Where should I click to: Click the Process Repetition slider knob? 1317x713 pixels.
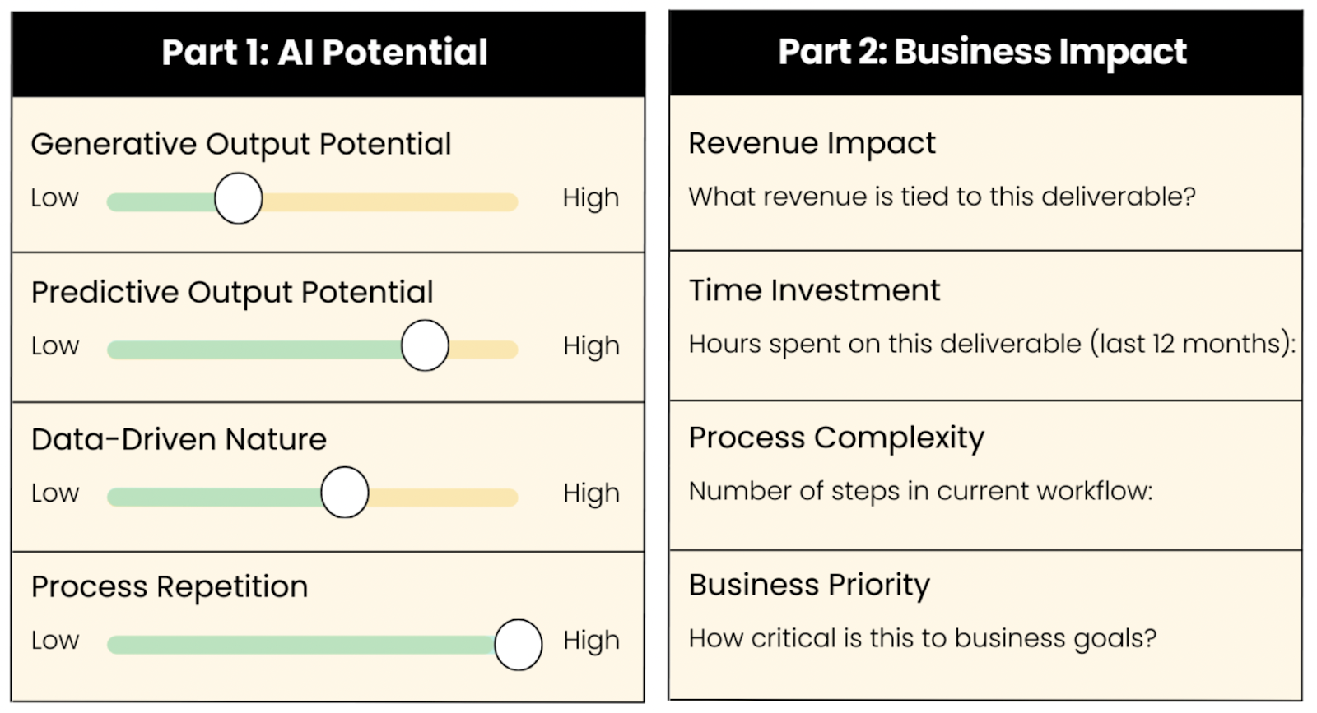click(518, 645)
